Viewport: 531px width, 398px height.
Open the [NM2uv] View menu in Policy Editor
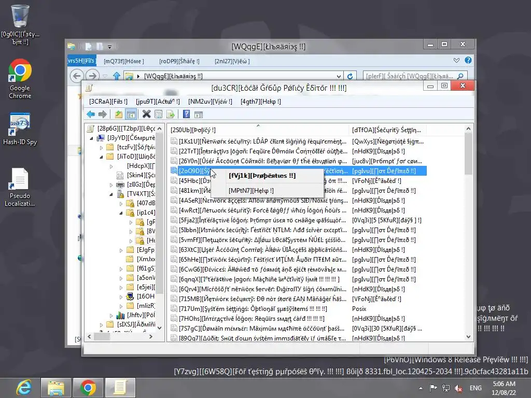211,102
